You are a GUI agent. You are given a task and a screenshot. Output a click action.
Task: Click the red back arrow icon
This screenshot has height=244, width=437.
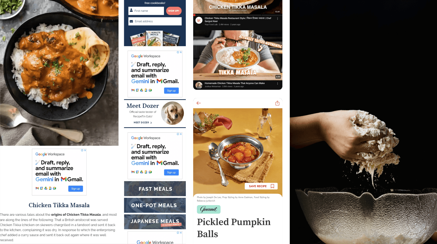199,103
